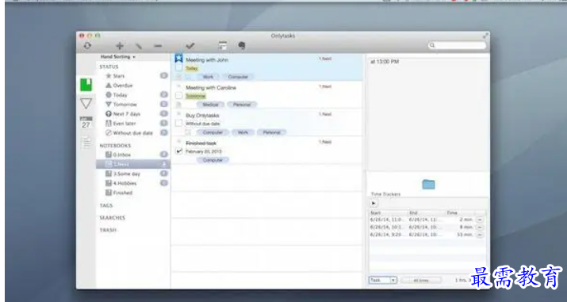This screenshot has height=302, width=567.
Task: Expand the TRASH section
Action: [x=108, y=230]
